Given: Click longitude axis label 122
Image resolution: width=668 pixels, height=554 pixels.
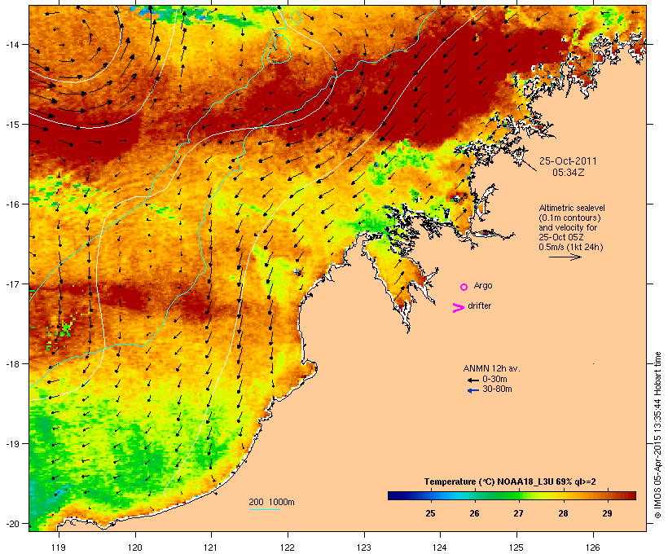Looking at the screenshot, I should (x=288, y=547).
